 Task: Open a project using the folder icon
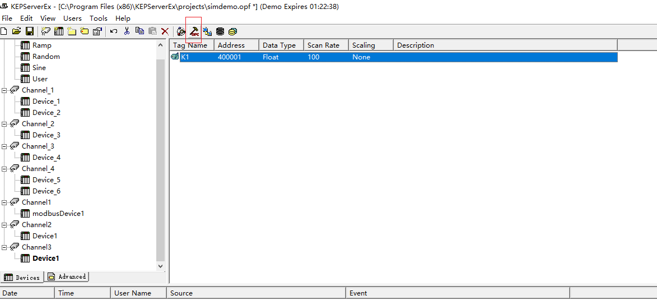[x=16, y=31]
